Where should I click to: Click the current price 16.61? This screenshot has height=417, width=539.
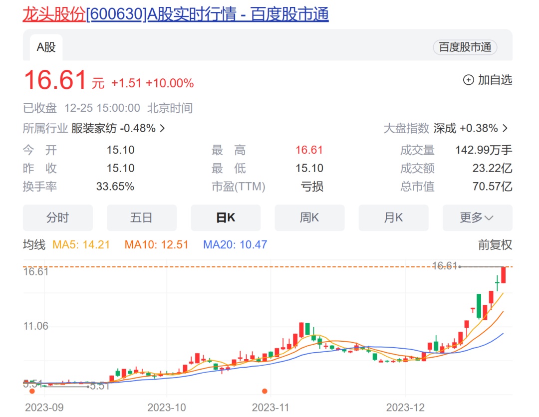(55, 80)
